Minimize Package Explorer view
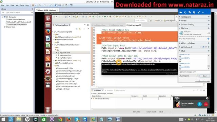 coord(85,25)
